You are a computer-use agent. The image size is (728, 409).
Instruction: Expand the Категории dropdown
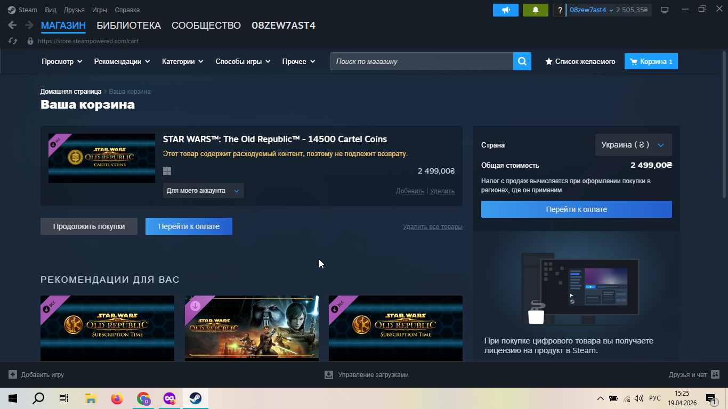pyautogui.click(x=183, y=61)
